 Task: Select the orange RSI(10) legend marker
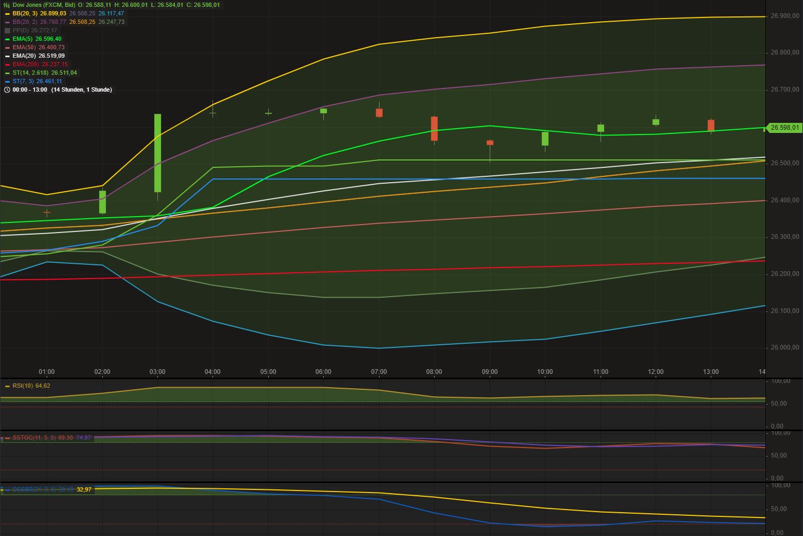tap(7, 386)
